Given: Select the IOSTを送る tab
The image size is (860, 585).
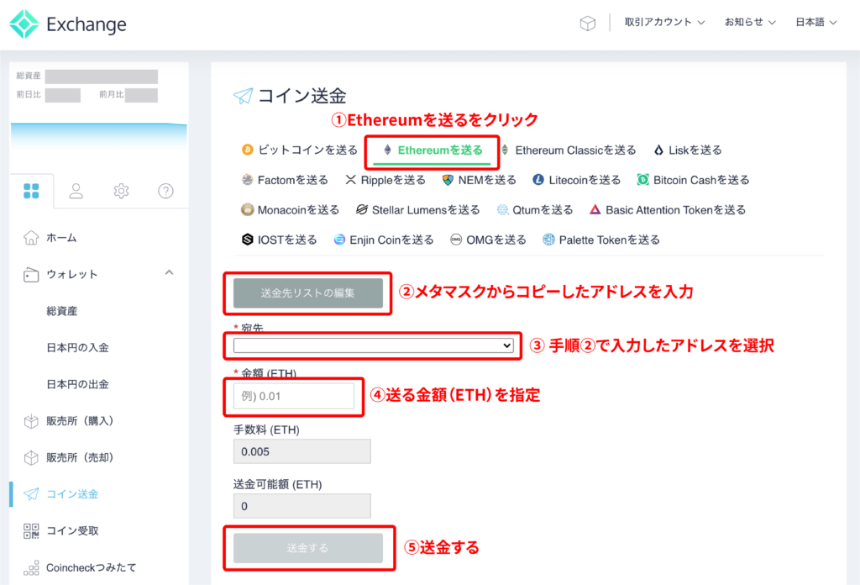Looking at the screenshot, I should coord(279,240).
